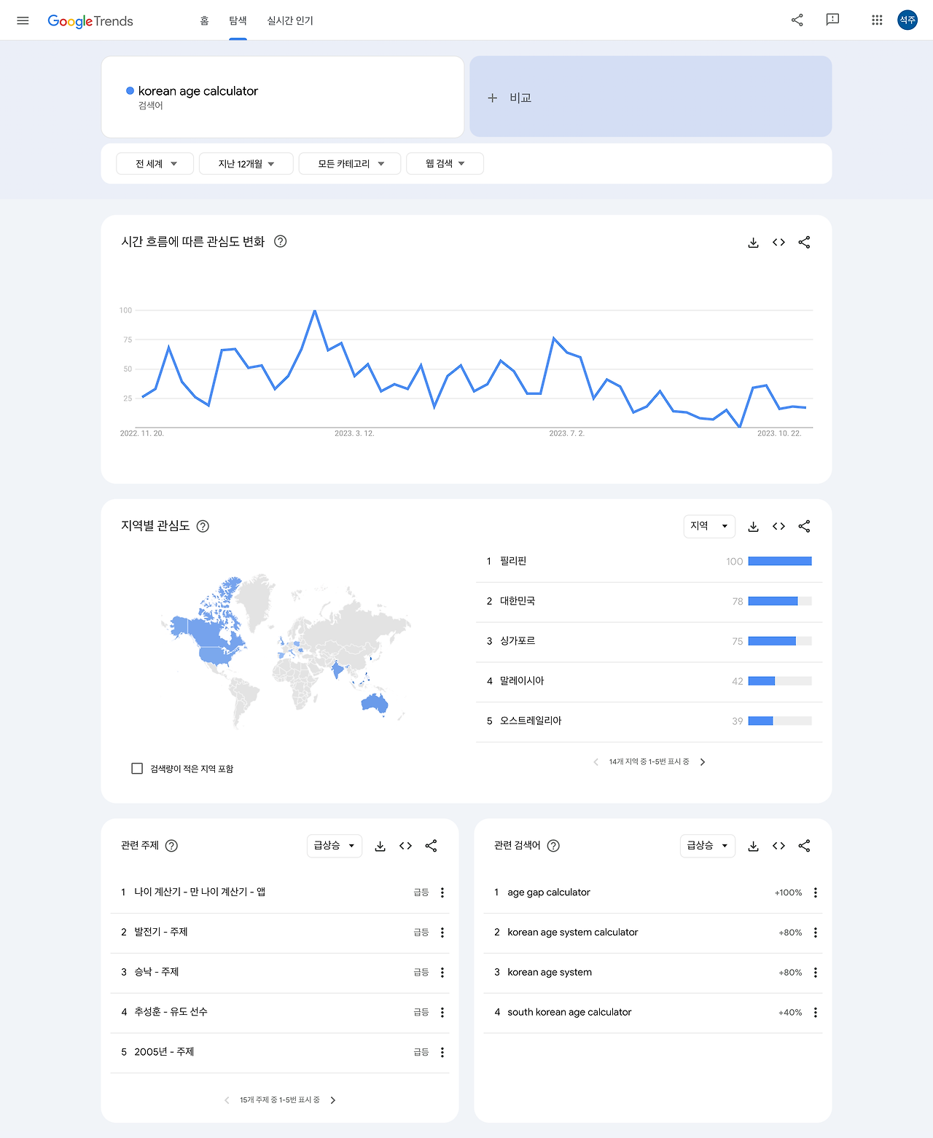Open help for 시간 흐름에 따른 관심도 변화
This screenshot has width=933, height=1138.
coord(280,242)
